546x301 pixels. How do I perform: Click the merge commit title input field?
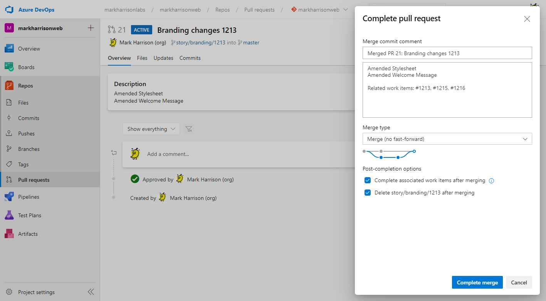(x=447, y=53)
